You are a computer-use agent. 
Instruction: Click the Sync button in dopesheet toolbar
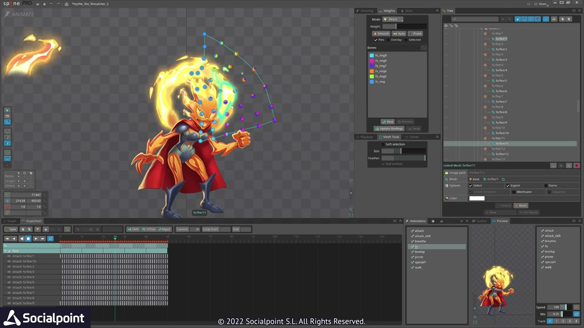(10, 229)
